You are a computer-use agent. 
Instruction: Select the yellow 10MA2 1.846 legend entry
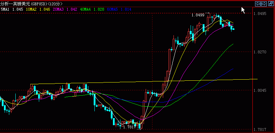38,10
